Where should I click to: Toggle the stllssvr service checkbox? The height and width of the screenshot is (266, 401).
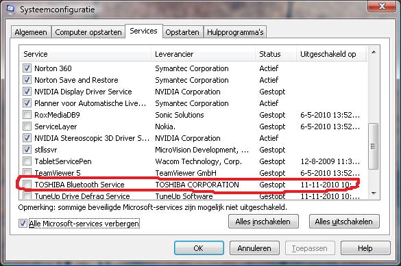[27, 150]
